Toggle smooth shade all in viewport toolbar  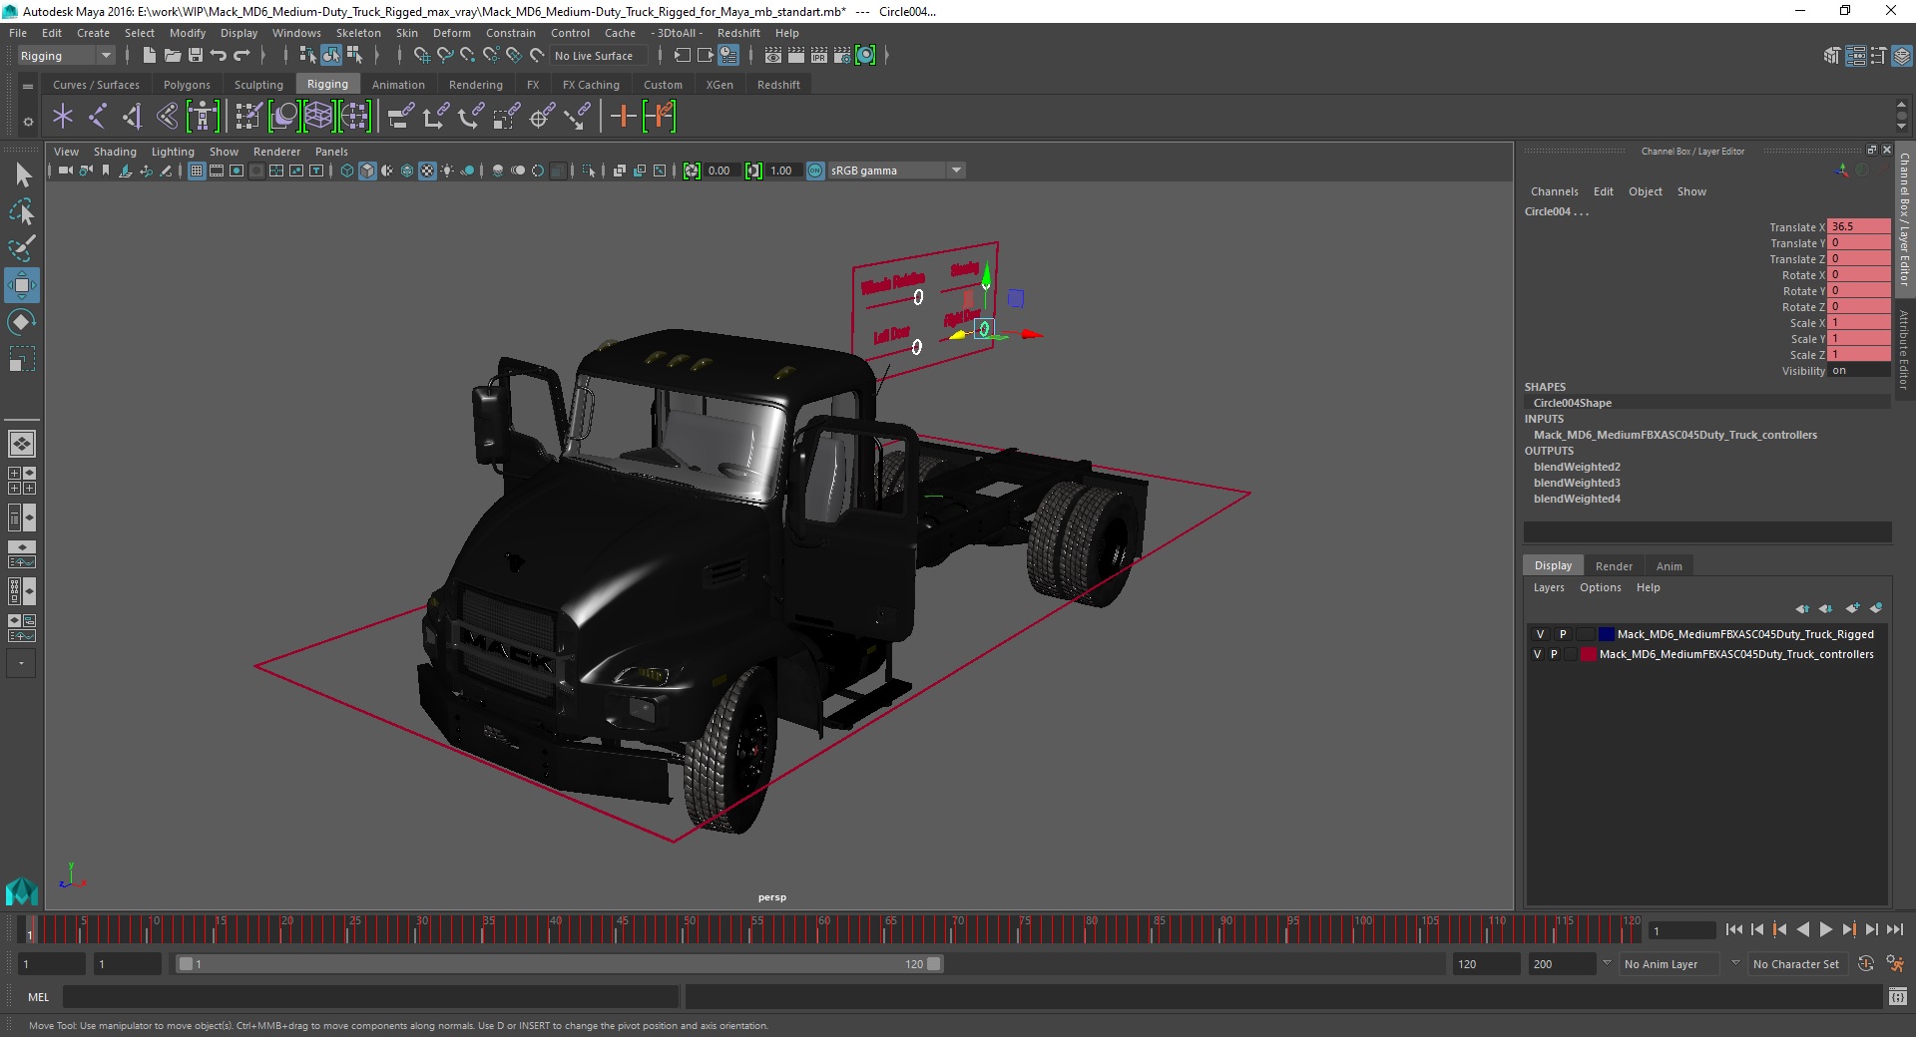[367, 171]
